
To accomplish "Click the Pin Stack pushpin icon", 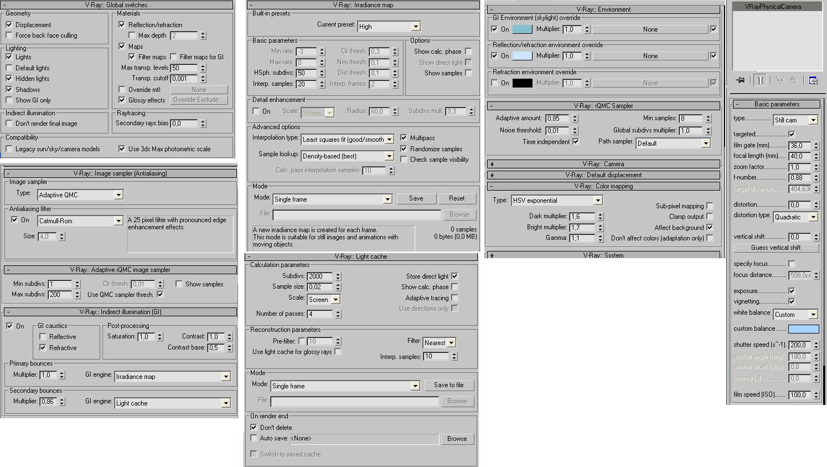I will (x=740, y=80).
